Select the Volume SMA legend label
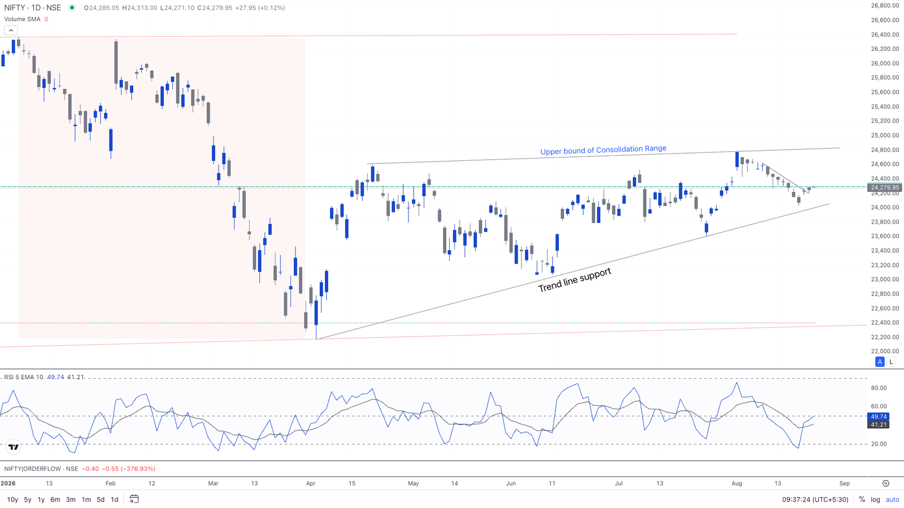904x508 pixels. click(x=23, y=19)
